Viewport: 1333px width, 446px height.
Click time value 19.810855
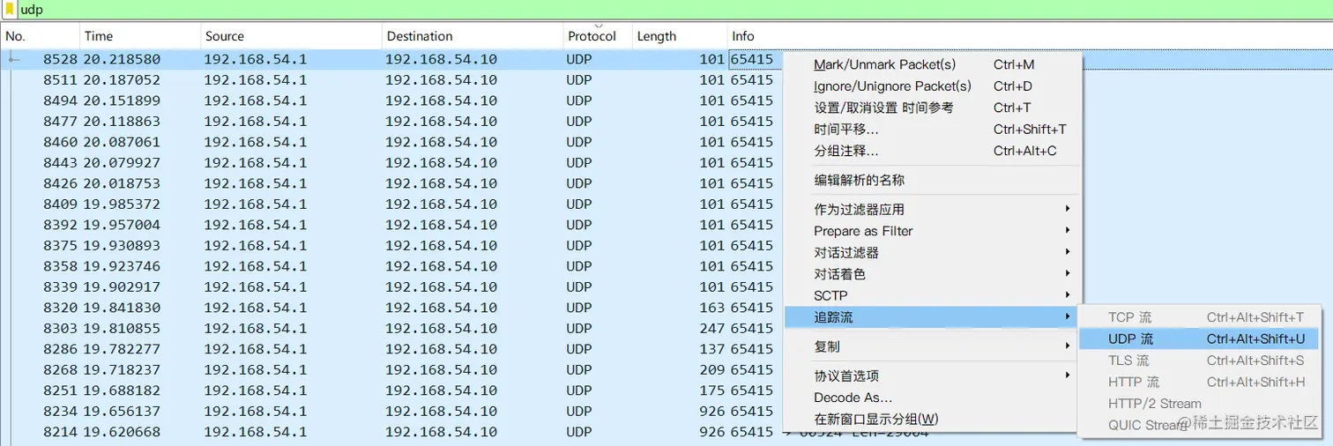122,328
